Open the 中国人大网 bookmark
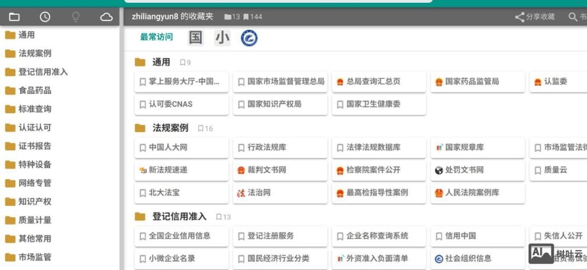This screenshot has height=270, width=587. 181,148
